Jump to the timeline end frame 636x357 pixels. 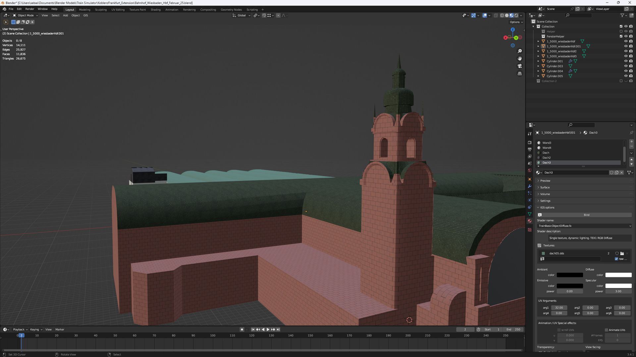[x=278, y=330]
